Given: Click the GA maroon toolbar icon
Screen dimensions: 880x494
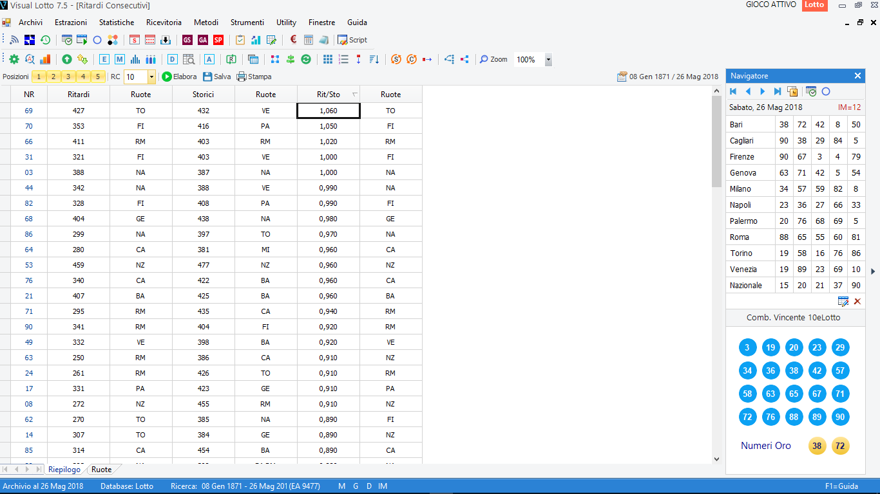Looking at the screenshot, I should pyautogui.click(x=203, y=40).
